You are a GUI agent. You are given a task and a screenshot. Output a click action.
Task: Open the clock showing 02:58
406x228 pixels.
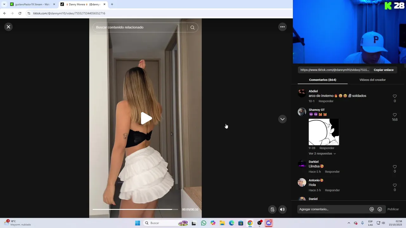coord(396,223)
